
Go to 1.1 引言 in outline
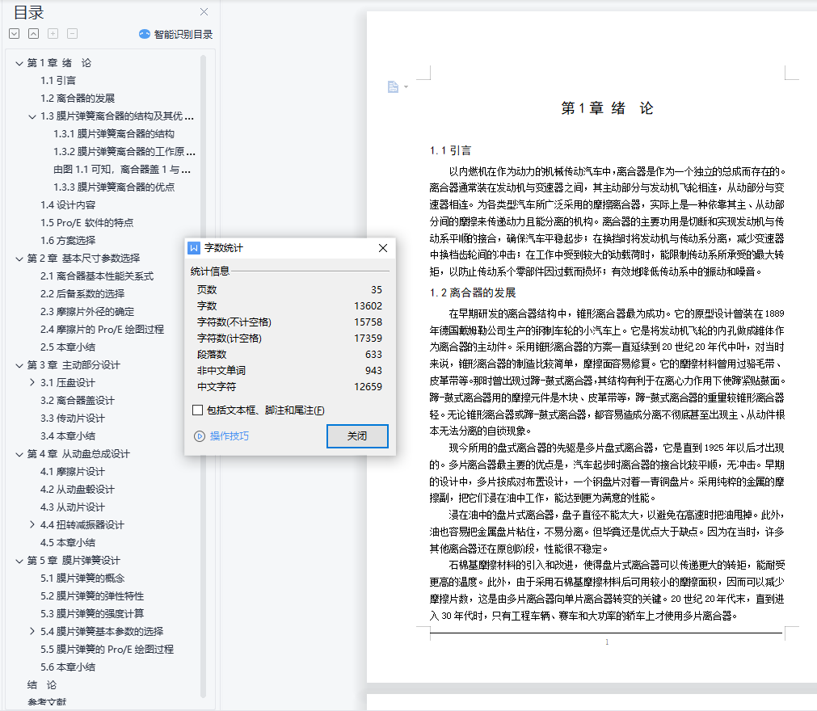point(58,81)
